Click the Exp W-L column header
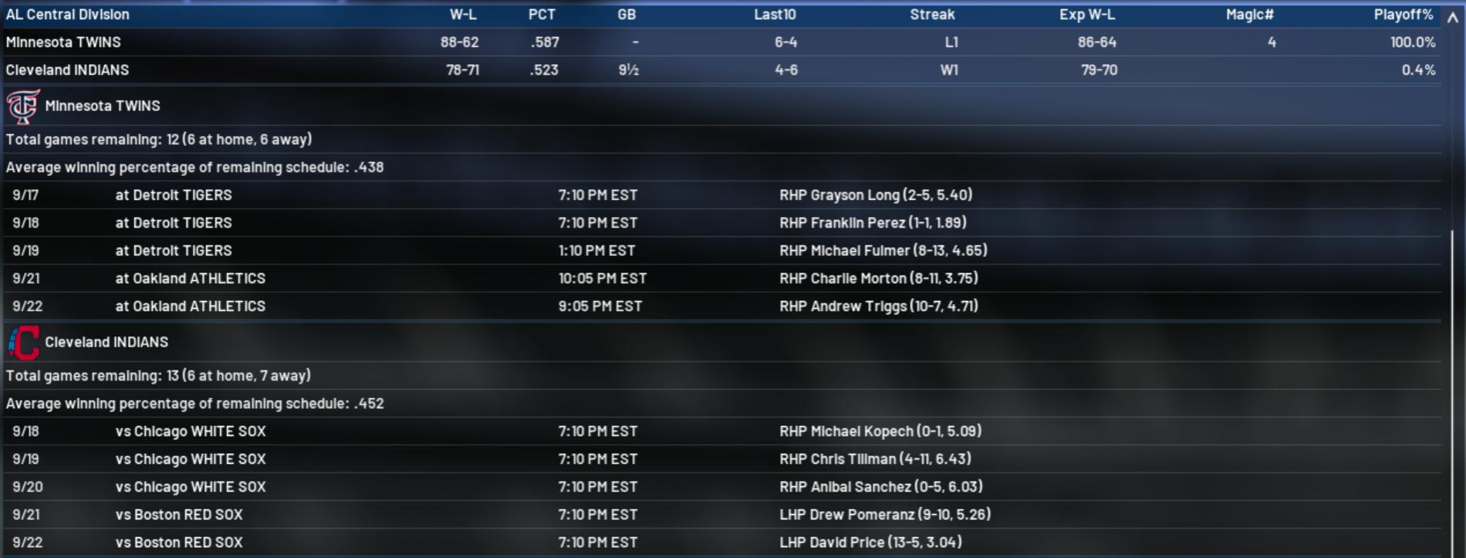The height and width of the screenshot is (558, 1466). [x=1086, y=15]
